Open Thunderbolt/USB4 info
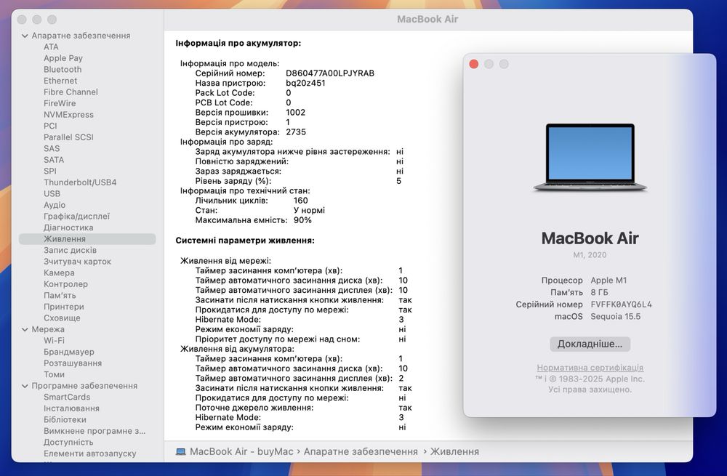727x476 pixels. 80,182
